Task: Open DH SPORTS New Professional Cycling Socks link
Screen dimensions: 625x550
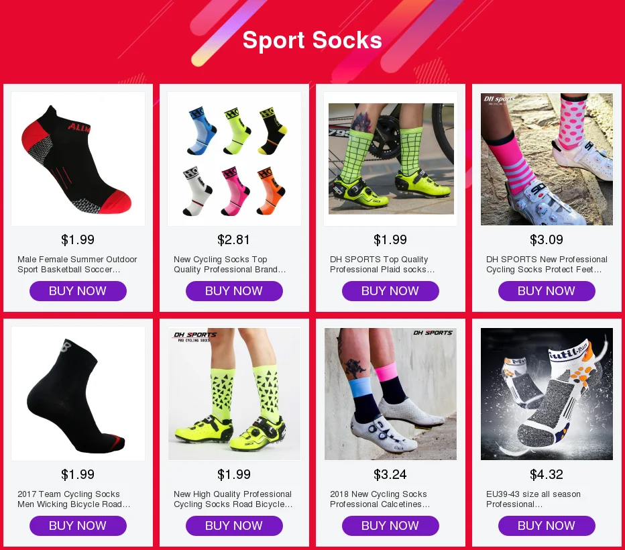Action: click(x=547, y=264)
